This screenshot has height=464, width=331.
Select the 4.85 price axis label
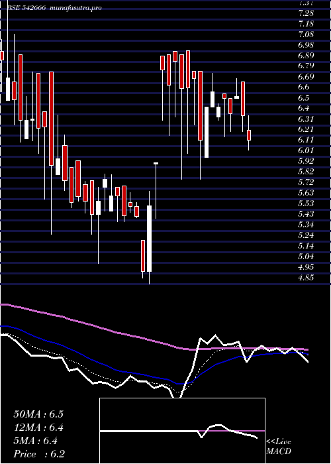click(306, 278)
